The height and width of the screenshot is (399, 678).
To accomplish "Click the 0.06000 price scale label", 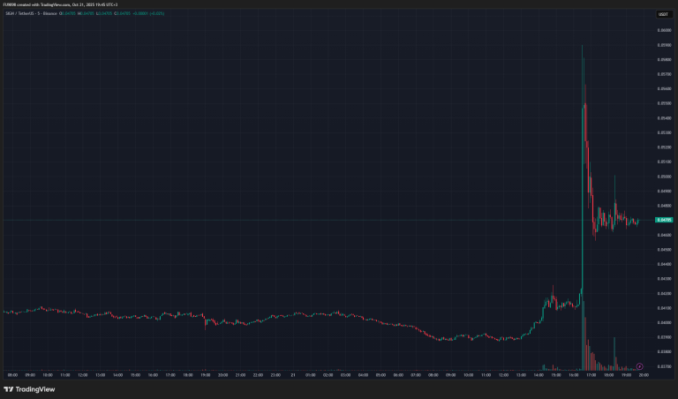I will [x=664, y=29].
